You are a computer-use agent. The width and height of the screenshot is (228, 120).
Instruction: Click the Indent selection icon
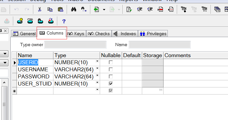click(x=140, y=10)
